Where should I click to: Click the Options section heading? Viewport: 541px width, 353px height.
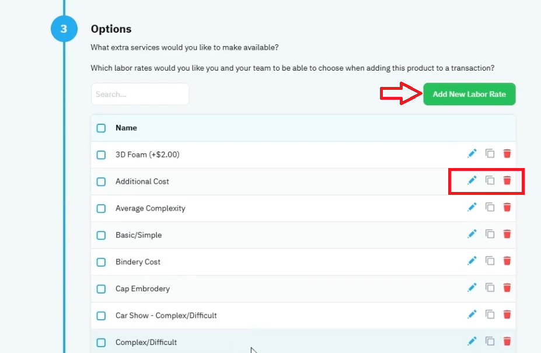(111, 29)
